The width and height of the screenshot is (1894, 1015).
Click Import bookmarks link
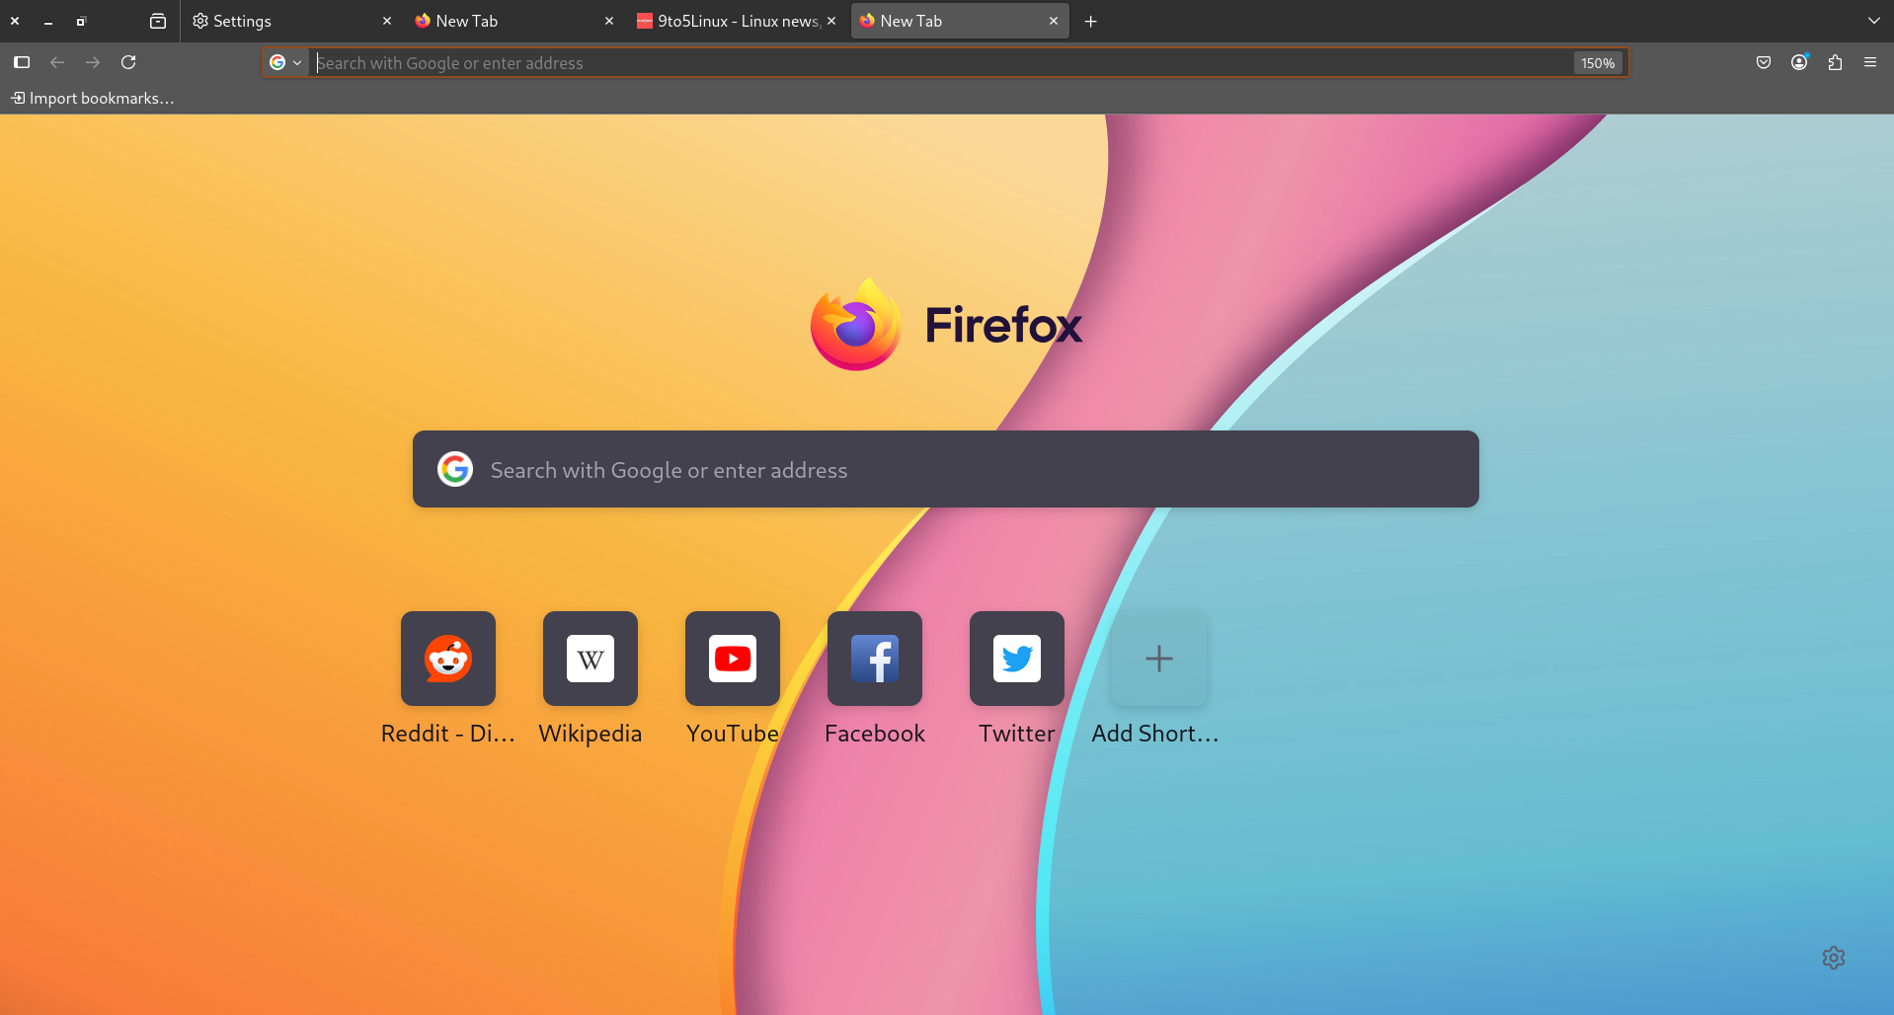(x=93, y=98)
